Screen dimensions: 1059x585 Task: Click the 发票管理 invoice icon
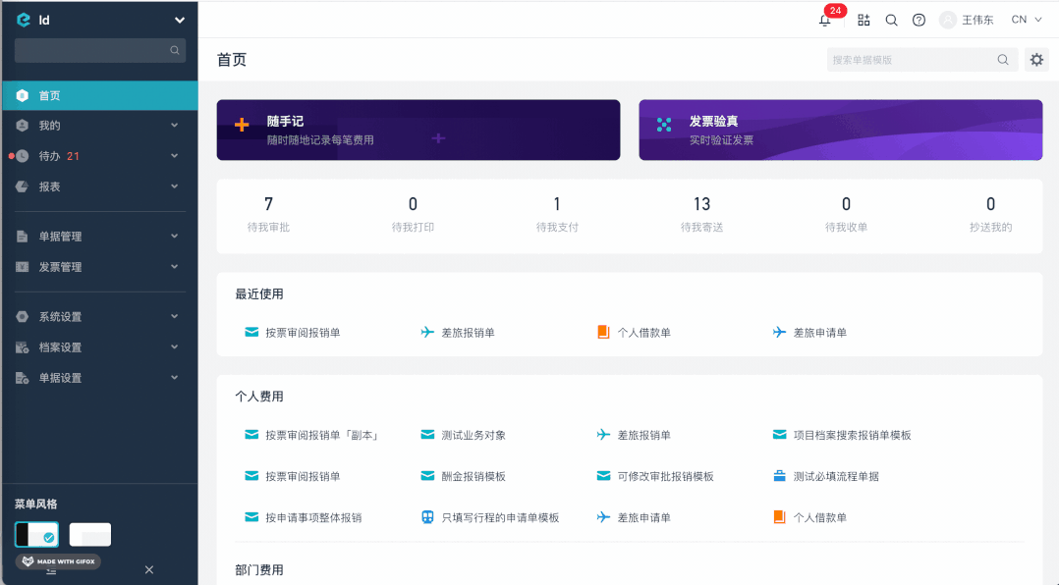click(23, 267)
